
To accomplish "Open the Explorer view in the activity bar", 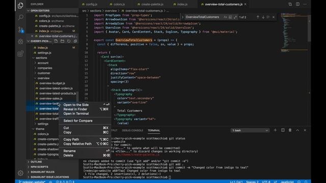I will point(20,6).
